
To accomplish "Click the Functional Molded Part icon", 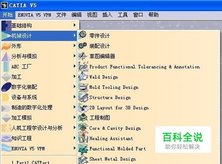I will [83, 148].
